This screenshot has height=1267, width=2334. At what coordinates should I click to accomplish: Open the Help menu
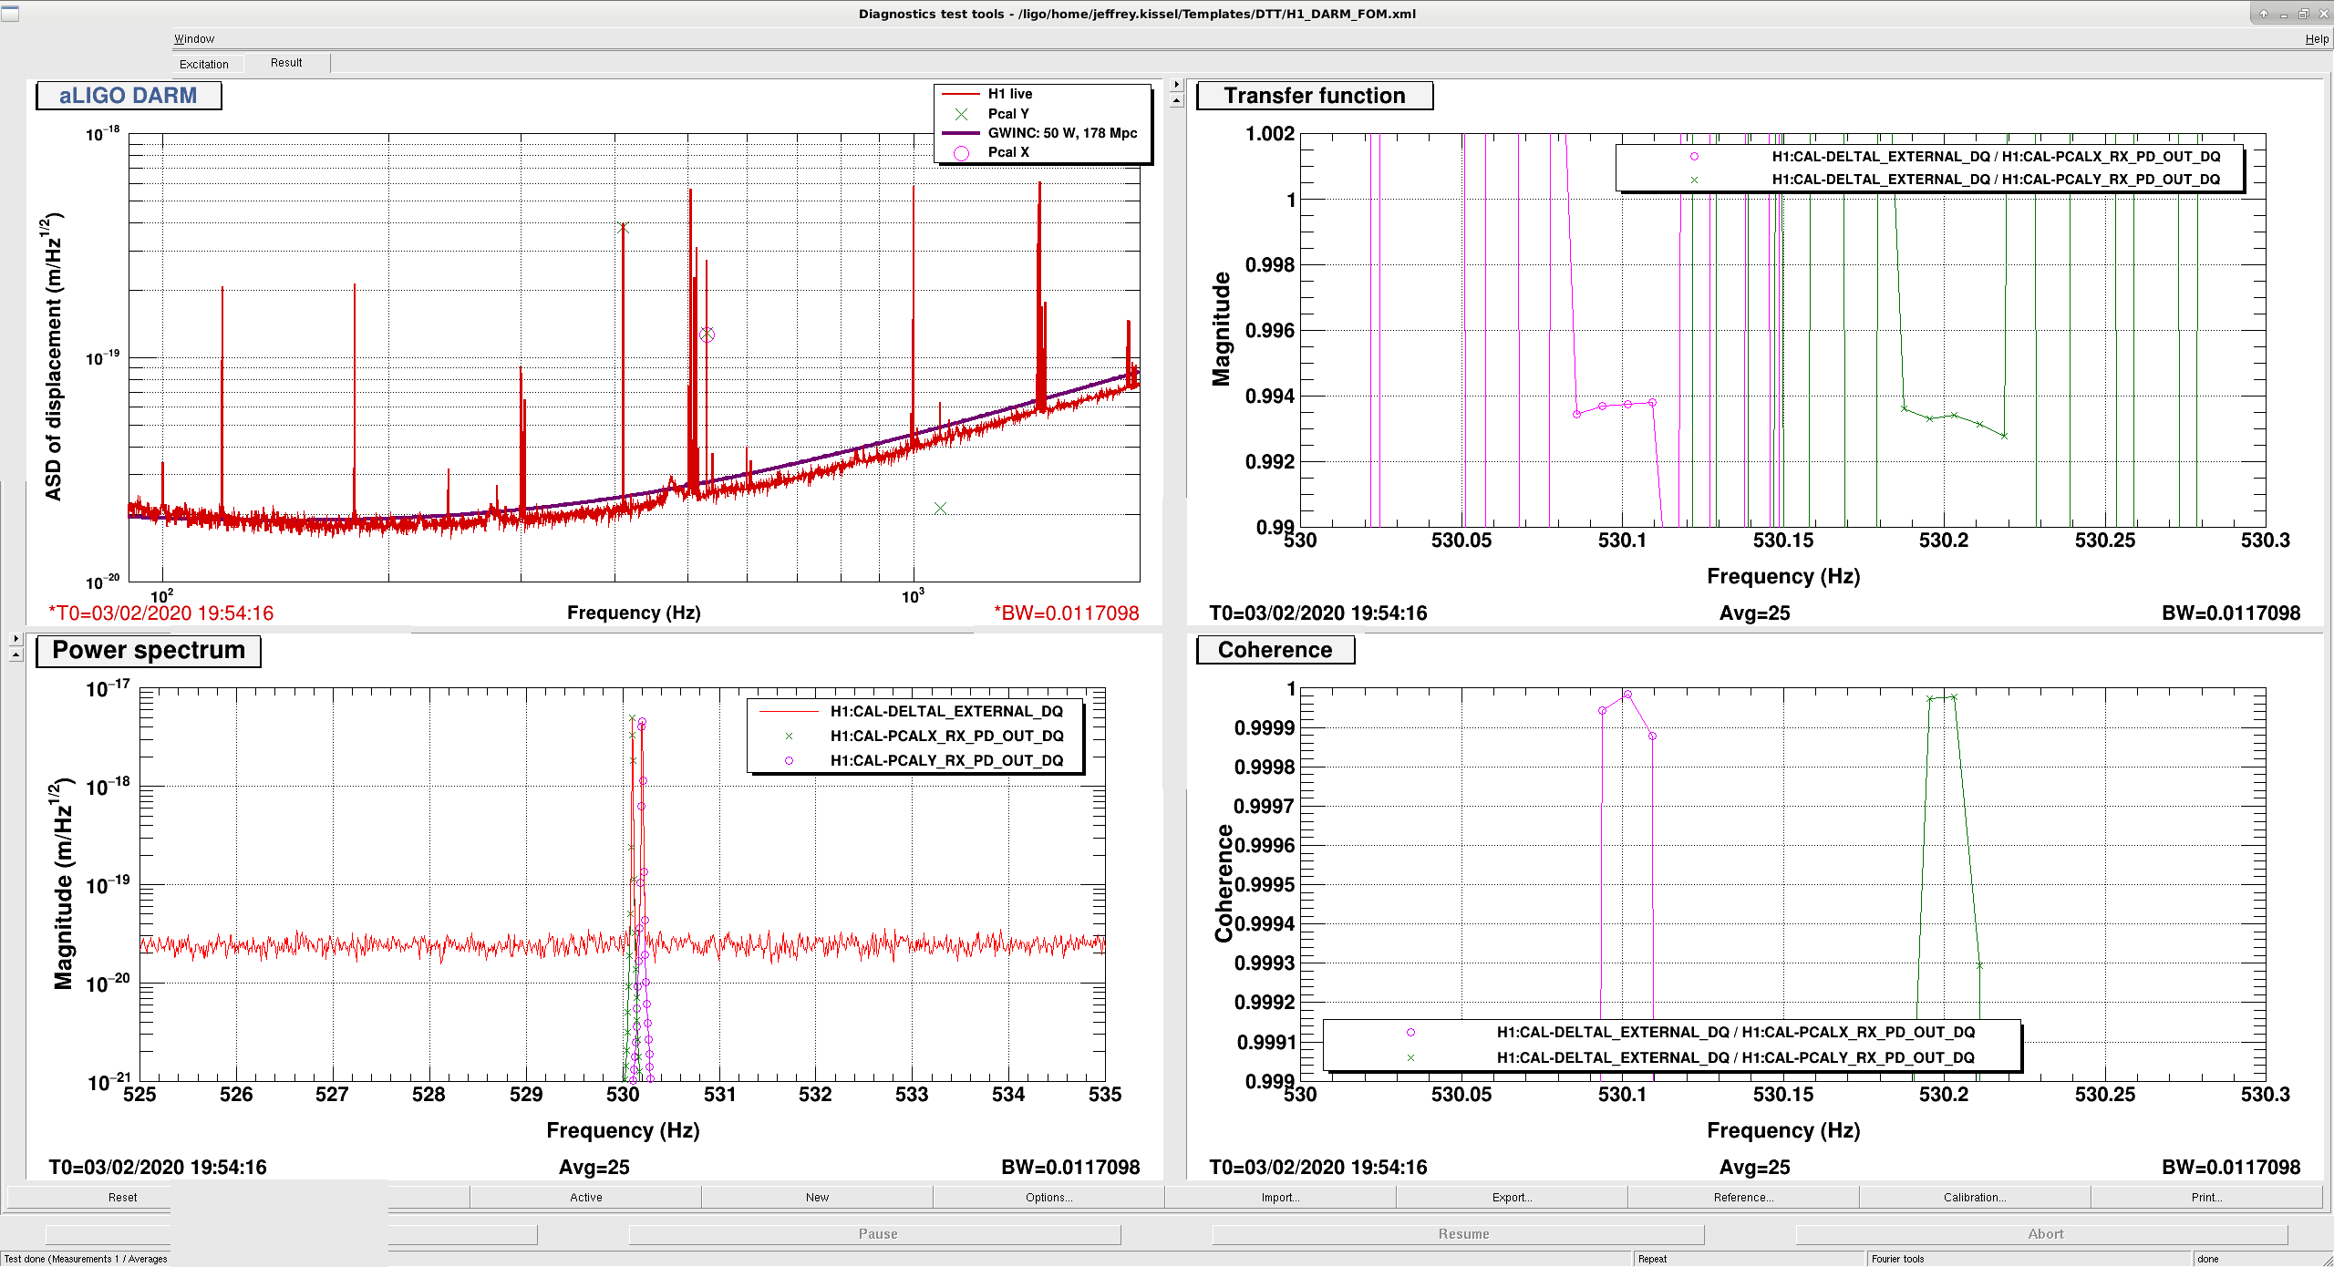[x=2316, y=39]
